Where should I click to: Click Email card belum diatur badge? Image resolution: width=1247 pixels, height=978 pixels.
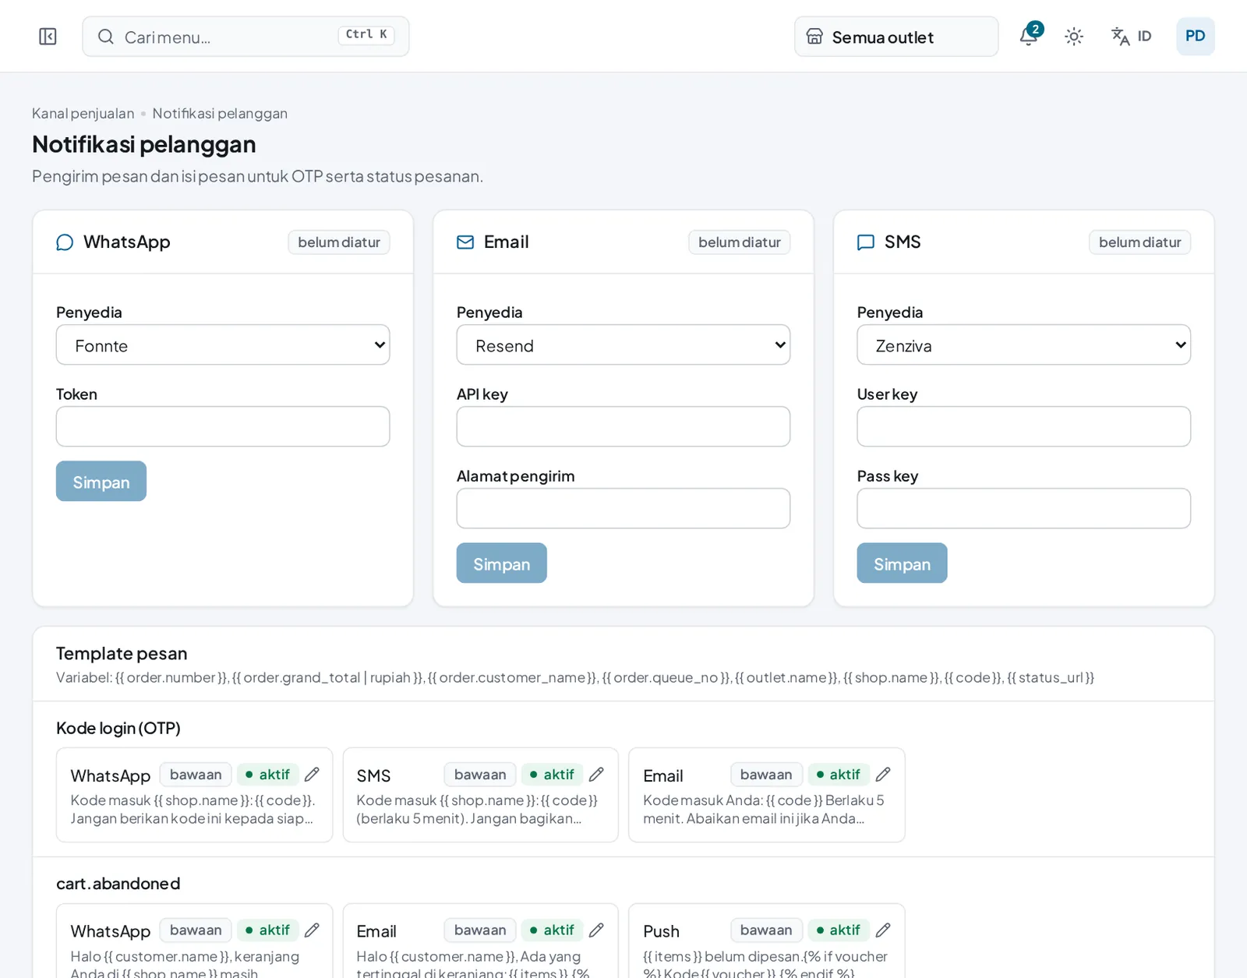pos(740,242)
